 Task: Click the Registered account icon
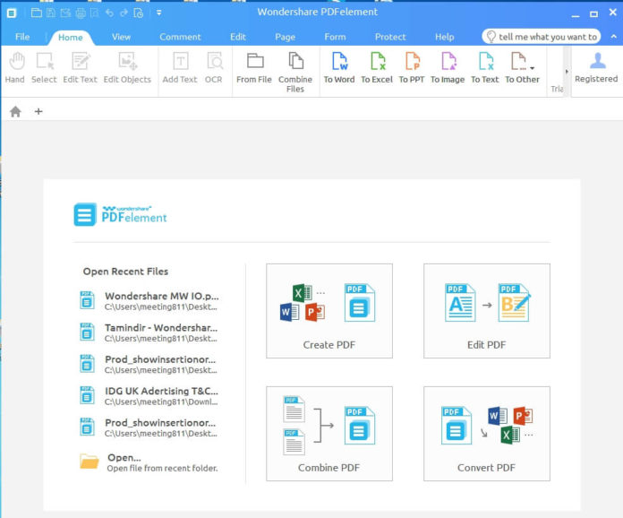point(596,67)
